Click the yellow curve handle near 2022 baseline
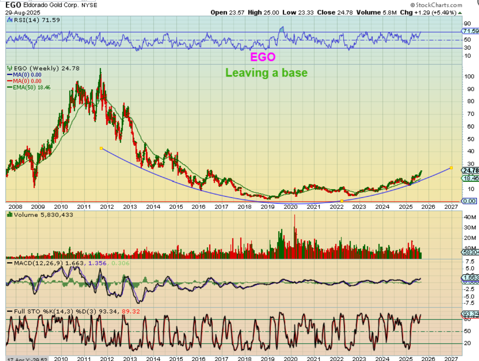 click(x=342, y=201)
